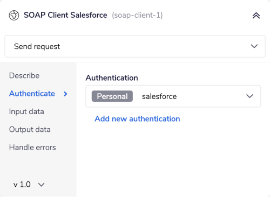Viewport: 270px width, 197px height.
Task: Click the Personal badge
Action: pos(112,96)
